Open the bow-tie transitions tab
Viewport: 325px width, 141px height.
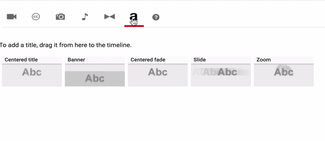[109, 17]
